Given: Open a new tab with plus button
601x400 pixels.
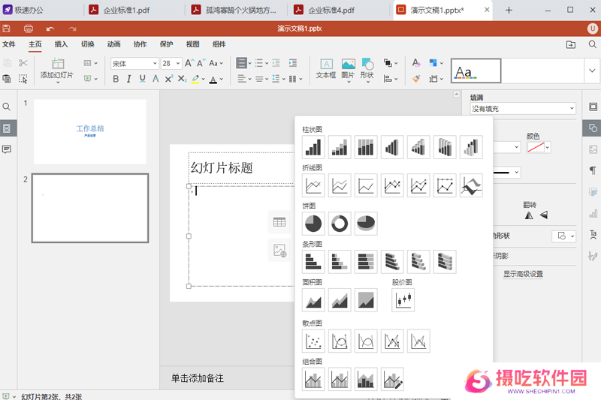Looking at the screenshot, I should [509, 11].
